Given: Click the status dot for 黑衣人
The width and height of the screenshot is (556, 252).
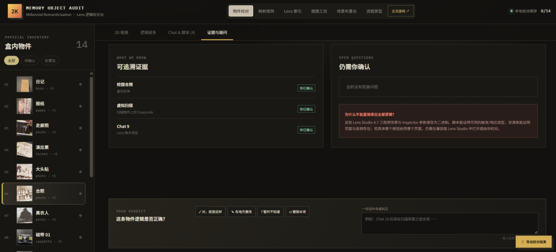Looking at the screenshot, I should [x=80, y=215].
